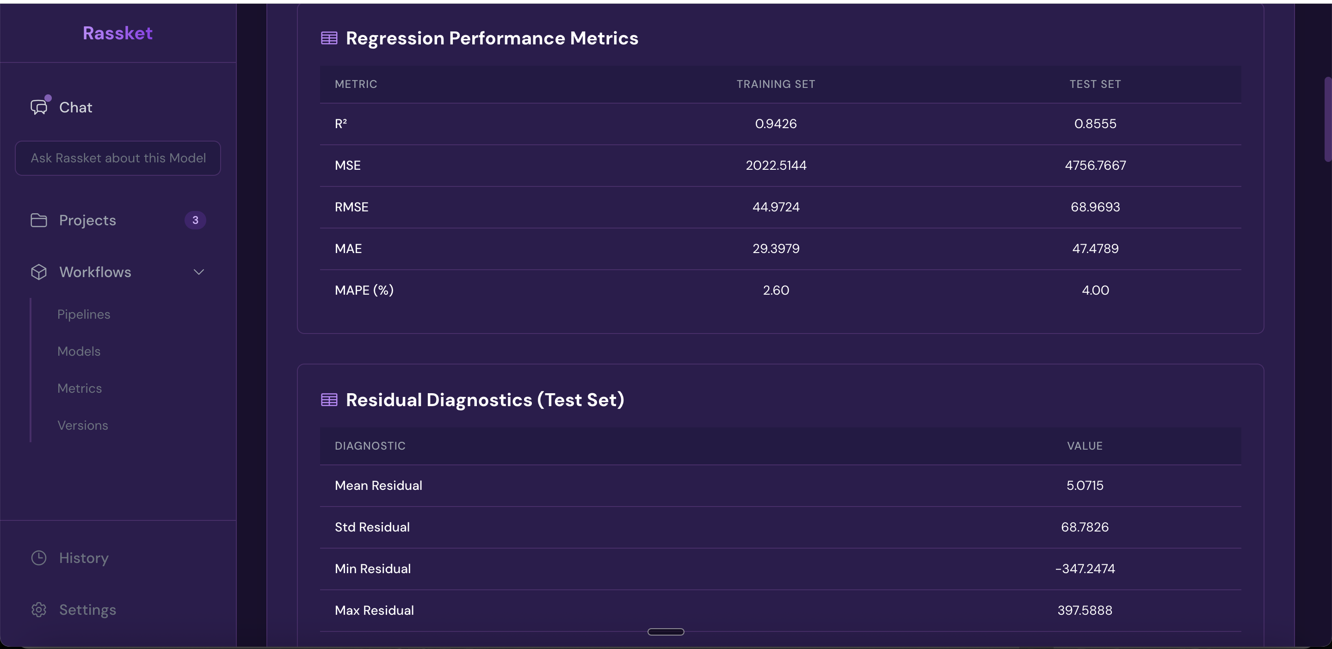Select training MAPE value 2.60

(776, 290)
